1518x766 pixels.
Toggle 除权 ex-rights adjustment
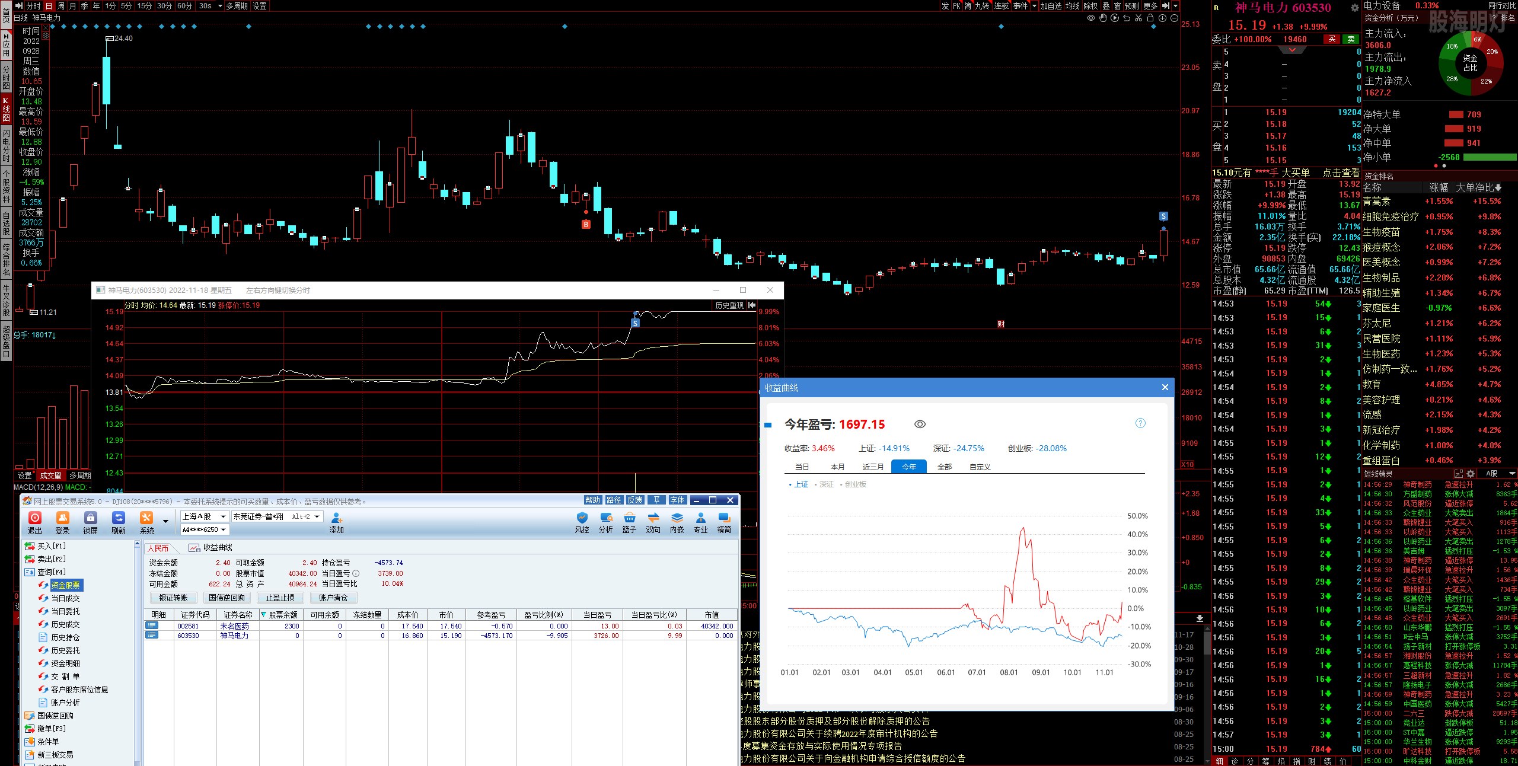[x=1090, y=6]
